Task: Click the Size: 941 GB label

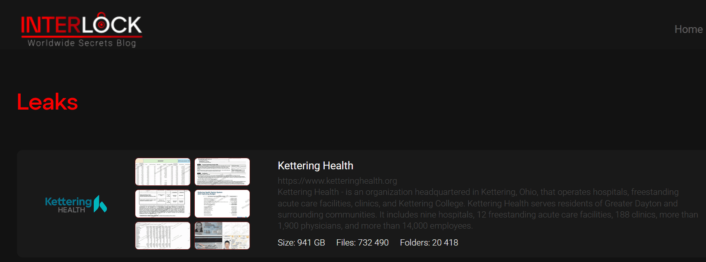Action: pos(301,243)
